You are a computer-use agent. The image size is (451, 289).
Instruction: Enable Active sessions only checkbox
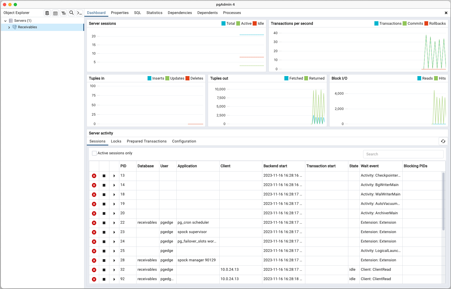(94, 153)
